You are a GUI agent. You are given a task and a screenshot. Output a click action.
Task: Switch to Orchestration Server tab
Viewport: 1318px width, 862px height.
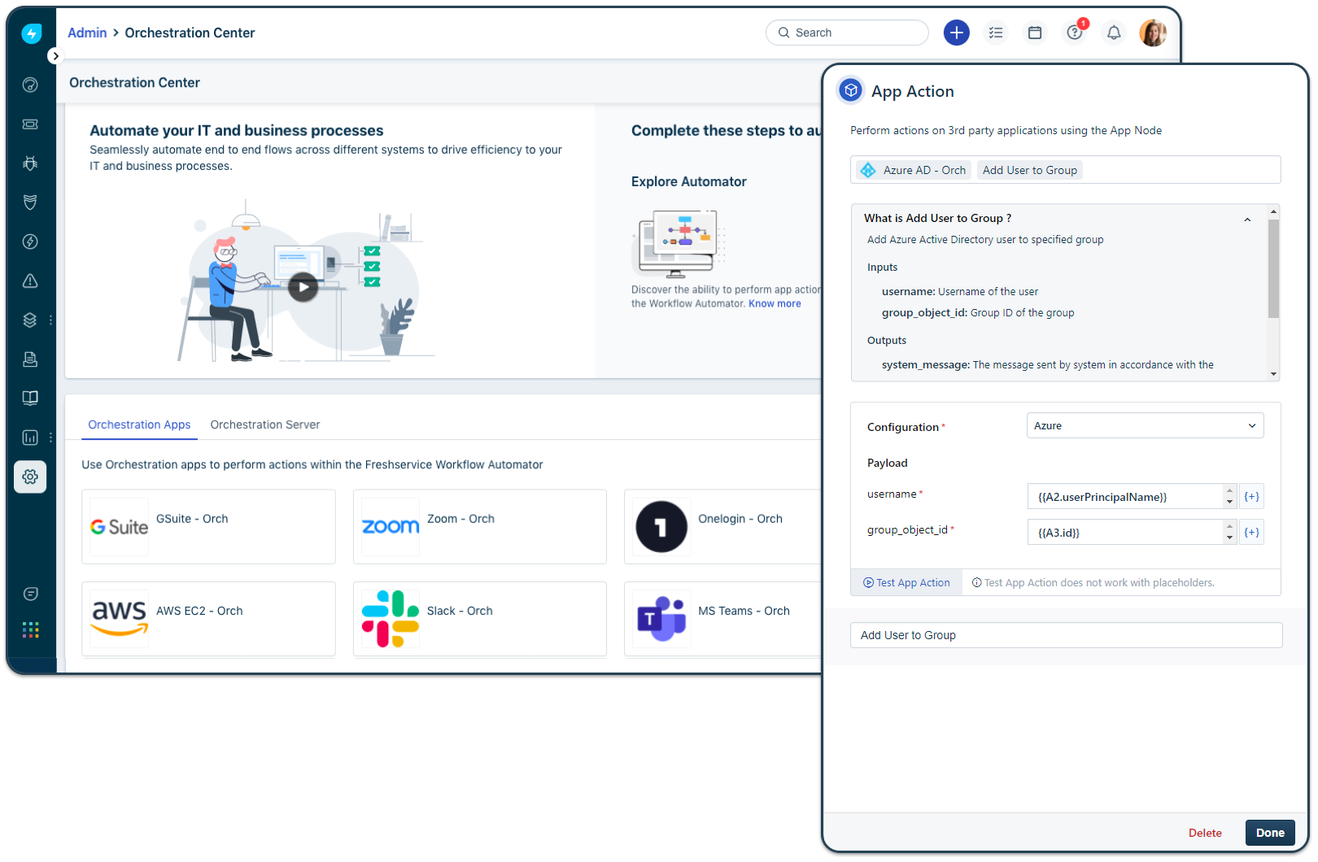(264, 424)
